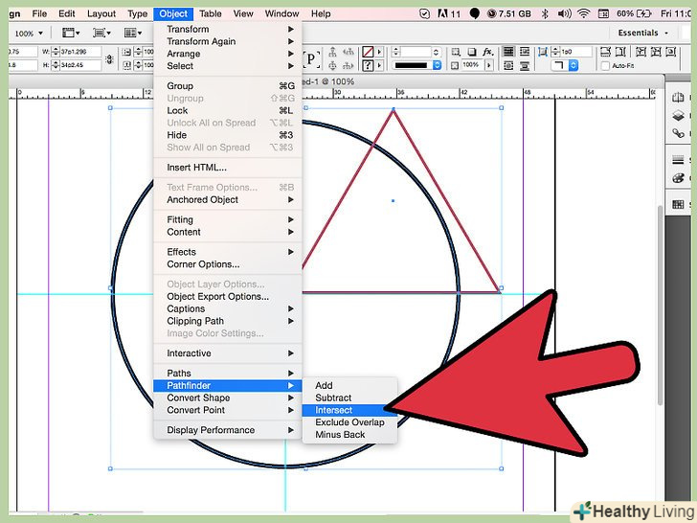Open the Color palette panel icon

679,178
